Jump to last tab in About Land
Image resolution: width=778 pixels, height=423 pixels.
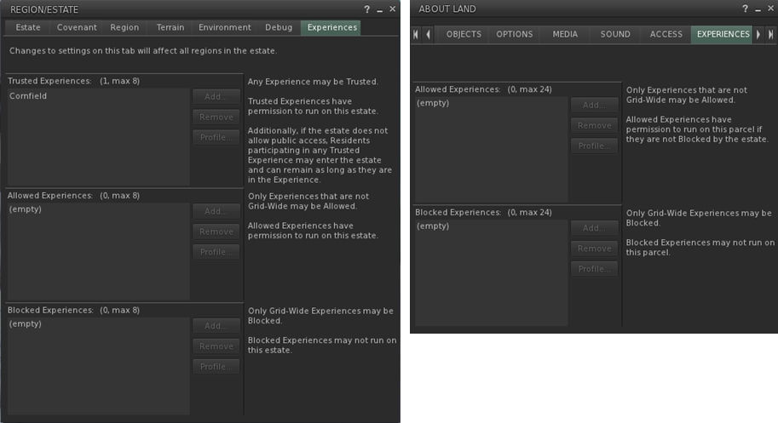coord(770,34)
